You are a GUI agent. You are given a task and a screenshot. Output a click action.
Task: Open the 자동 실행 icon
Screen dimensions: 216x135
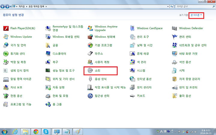48,87
